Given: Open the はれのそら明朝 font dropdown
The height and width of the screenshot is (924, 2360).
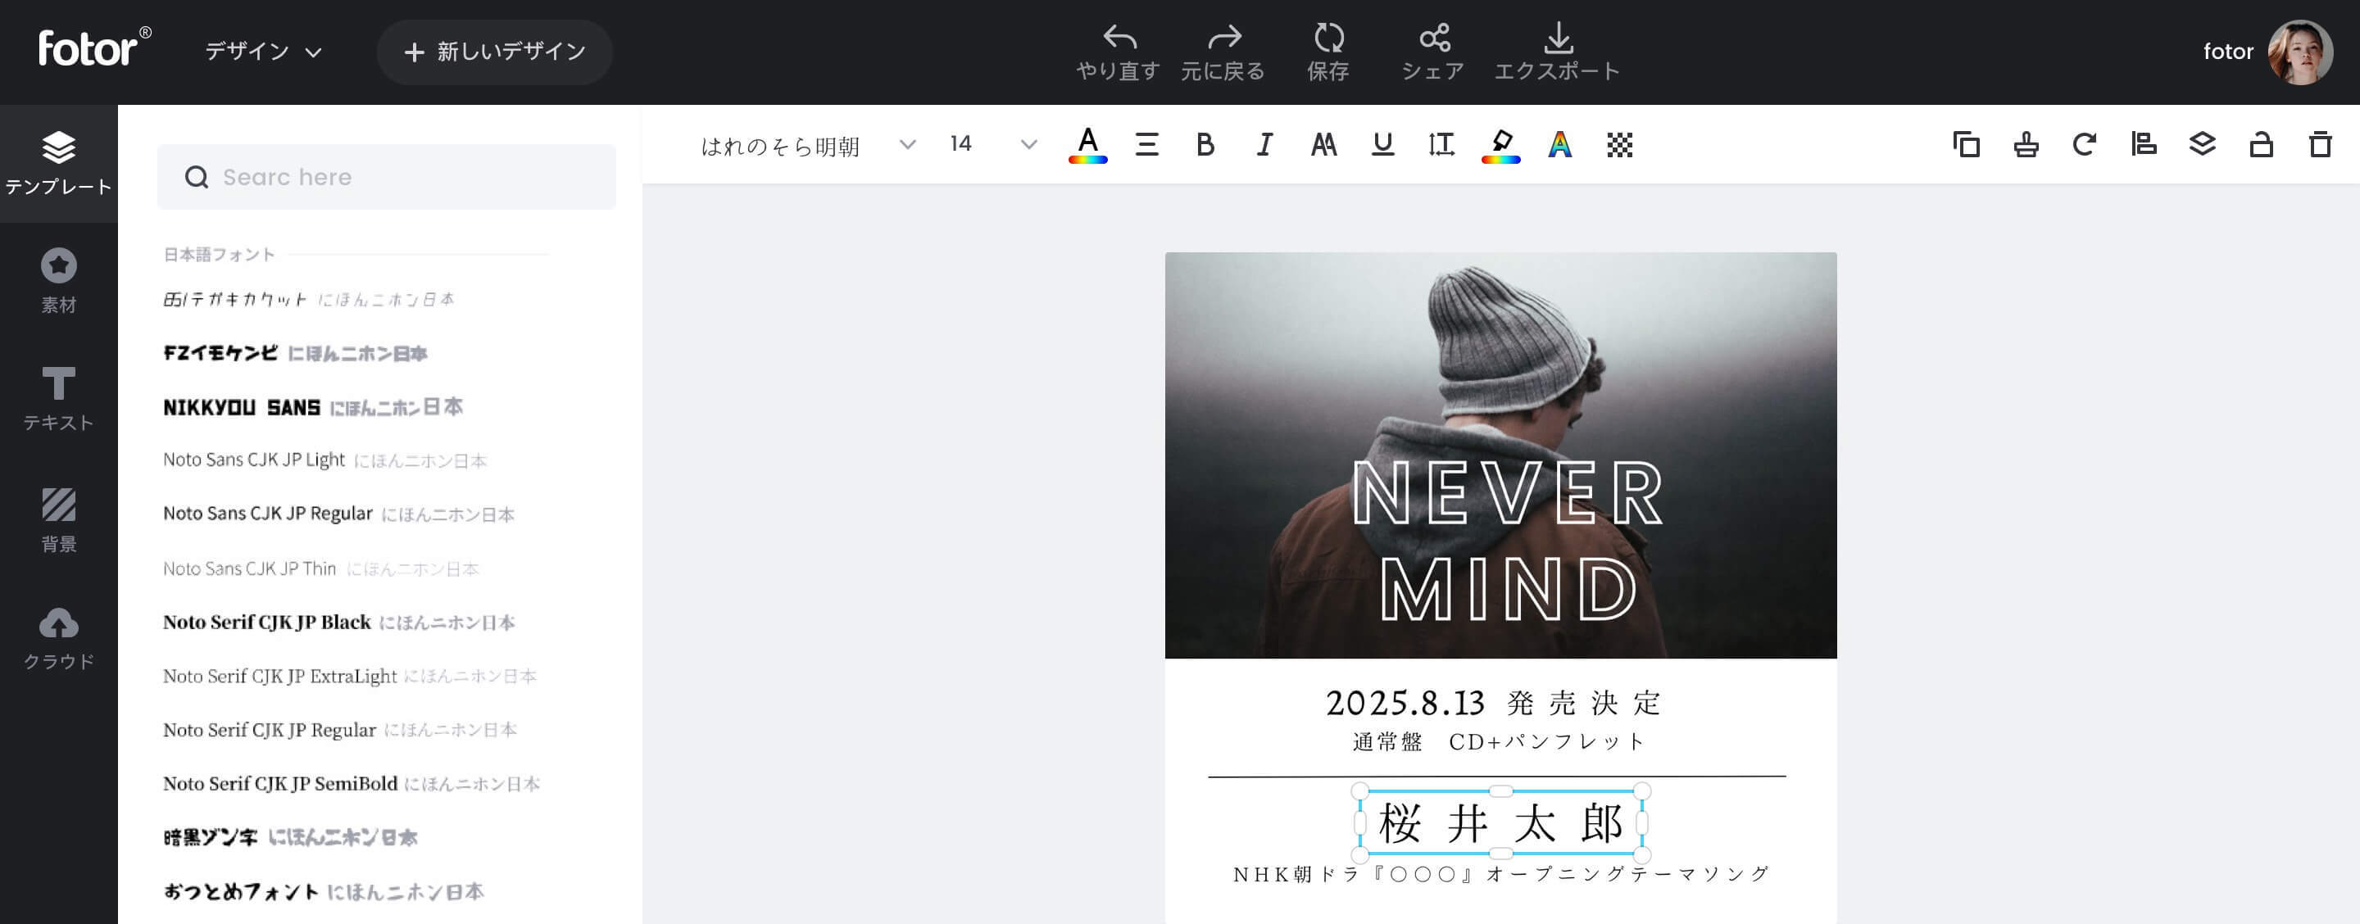Looking at the screenshot, I should click(x=808, y=145).
